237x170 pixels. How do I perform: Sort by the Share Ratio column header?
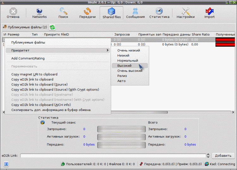pyautogui.click(x=201, y=35)
